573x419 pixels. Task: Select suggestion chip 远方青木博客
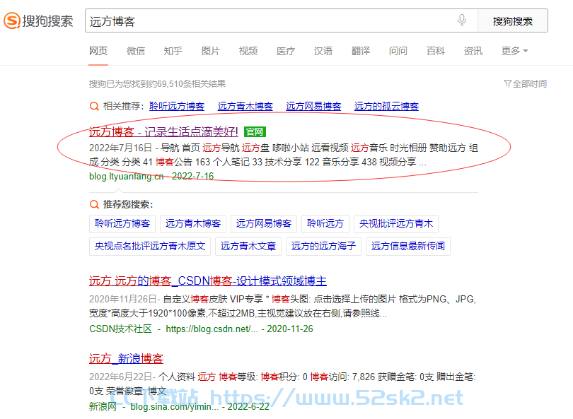(193, 223)
